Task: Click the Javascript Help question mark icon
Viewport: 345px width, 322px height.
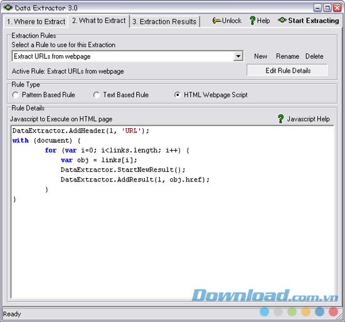Action: click(280, 119)
